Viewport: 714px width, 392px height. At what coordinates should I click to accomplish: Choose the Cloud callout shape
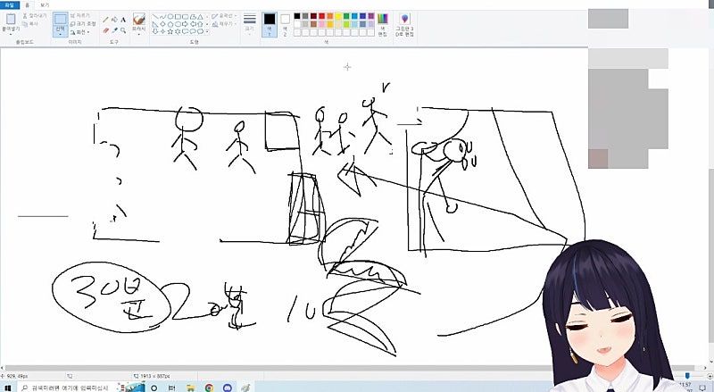tap(200, 31)
